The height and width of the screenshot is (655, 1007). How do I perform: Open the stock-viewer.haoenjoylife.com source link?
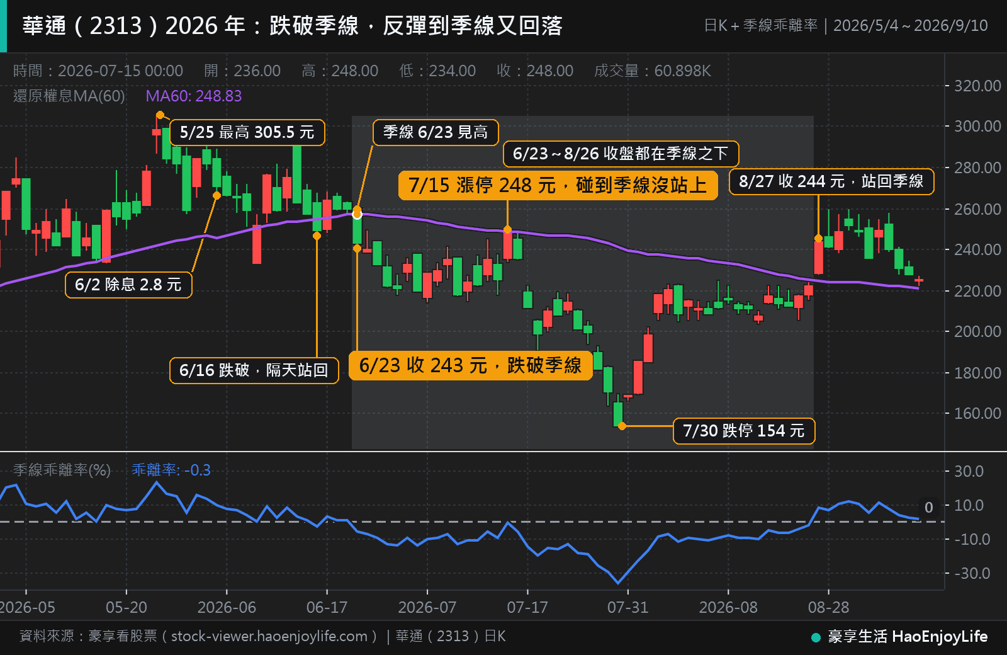(x=269, y=637)
